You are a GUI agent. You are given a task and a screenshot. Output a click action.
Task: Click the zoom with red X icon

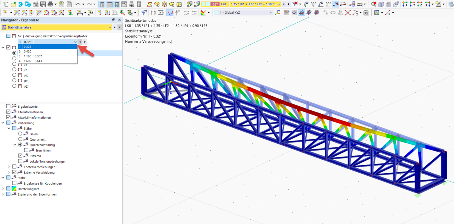tap(374, 4)
